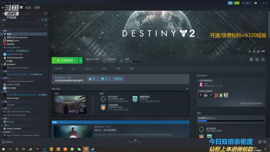Screen dimensions: 270x152
Task: Select Dread Hunger in the library
Action: coord(12,98)
